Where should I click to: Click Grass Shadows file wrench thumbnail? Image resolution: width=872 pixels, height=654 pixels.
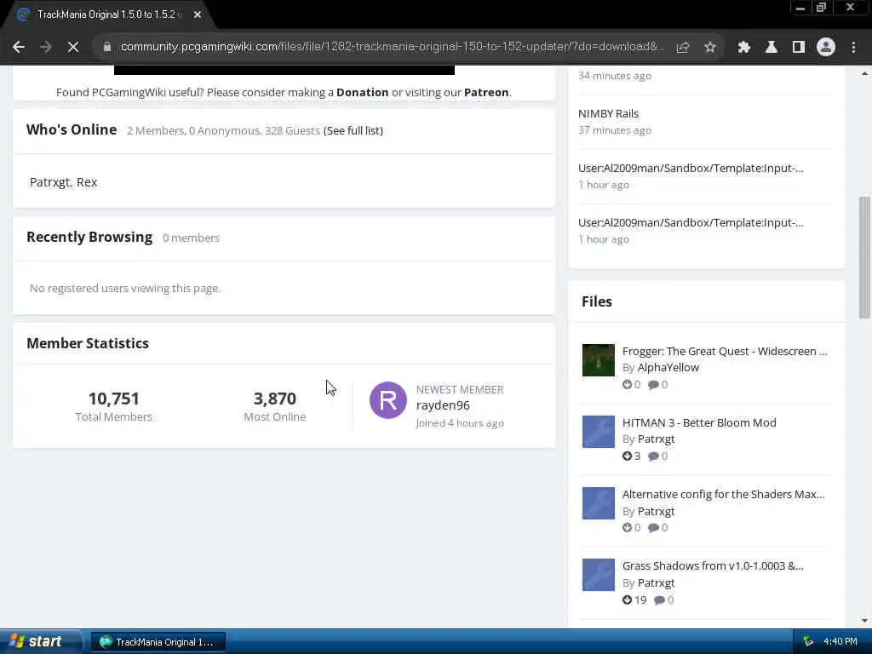click(x=598, y=575)
